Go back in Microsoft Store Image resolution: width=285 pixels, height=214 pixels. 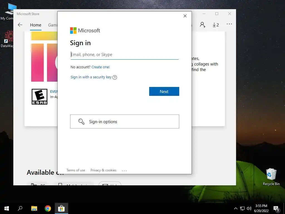tap(20, 25)
